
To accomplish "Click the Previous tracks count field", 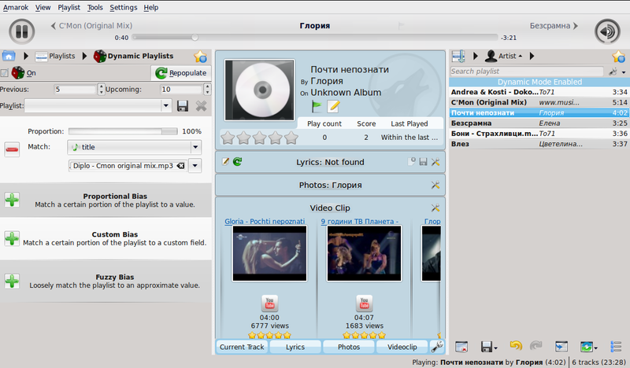I will coord(75,89).
